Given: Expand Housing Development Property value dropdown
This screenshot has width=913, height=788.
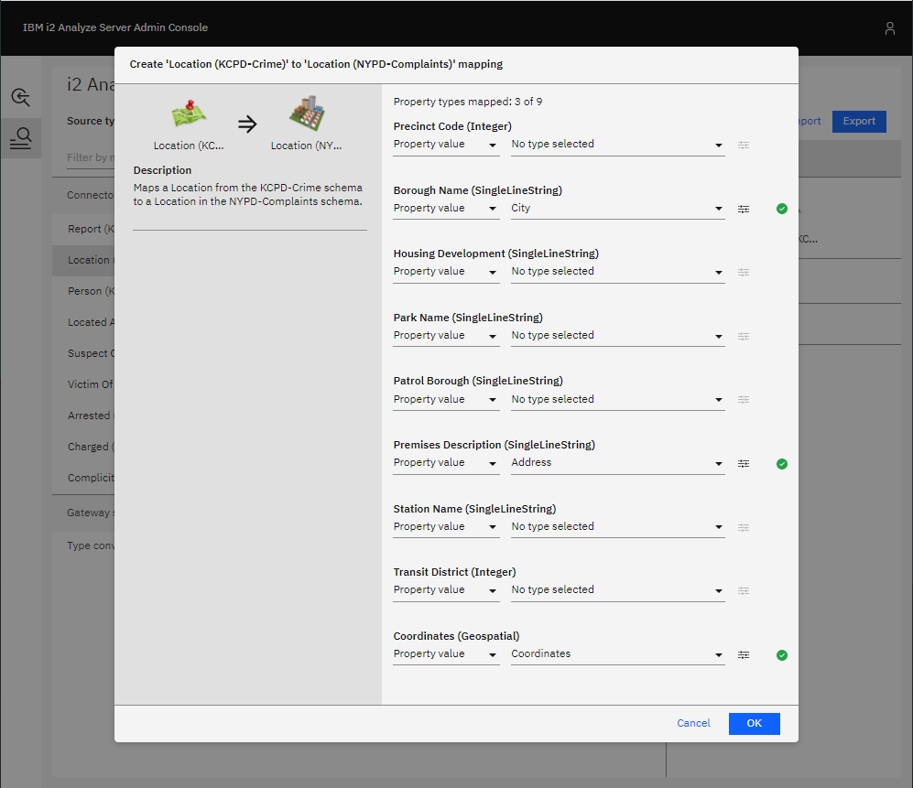Looking at the screenshot, I should click(x=446, y=272).
